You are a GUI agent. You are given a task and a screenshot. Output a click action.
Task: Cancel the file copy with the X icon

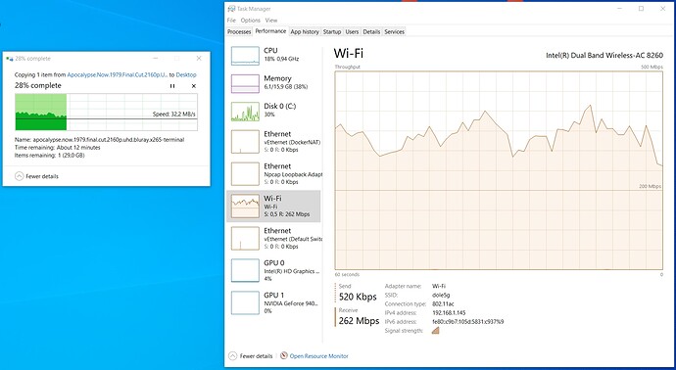pyautogui.click(x=194, y=86)
